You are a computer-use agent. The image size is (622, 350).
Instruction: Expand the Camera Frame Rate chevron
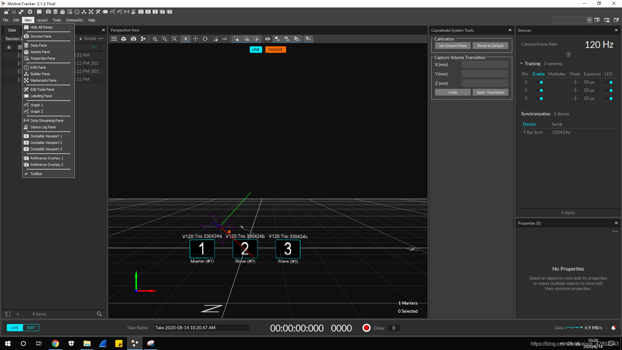click(x=568, y=55)
